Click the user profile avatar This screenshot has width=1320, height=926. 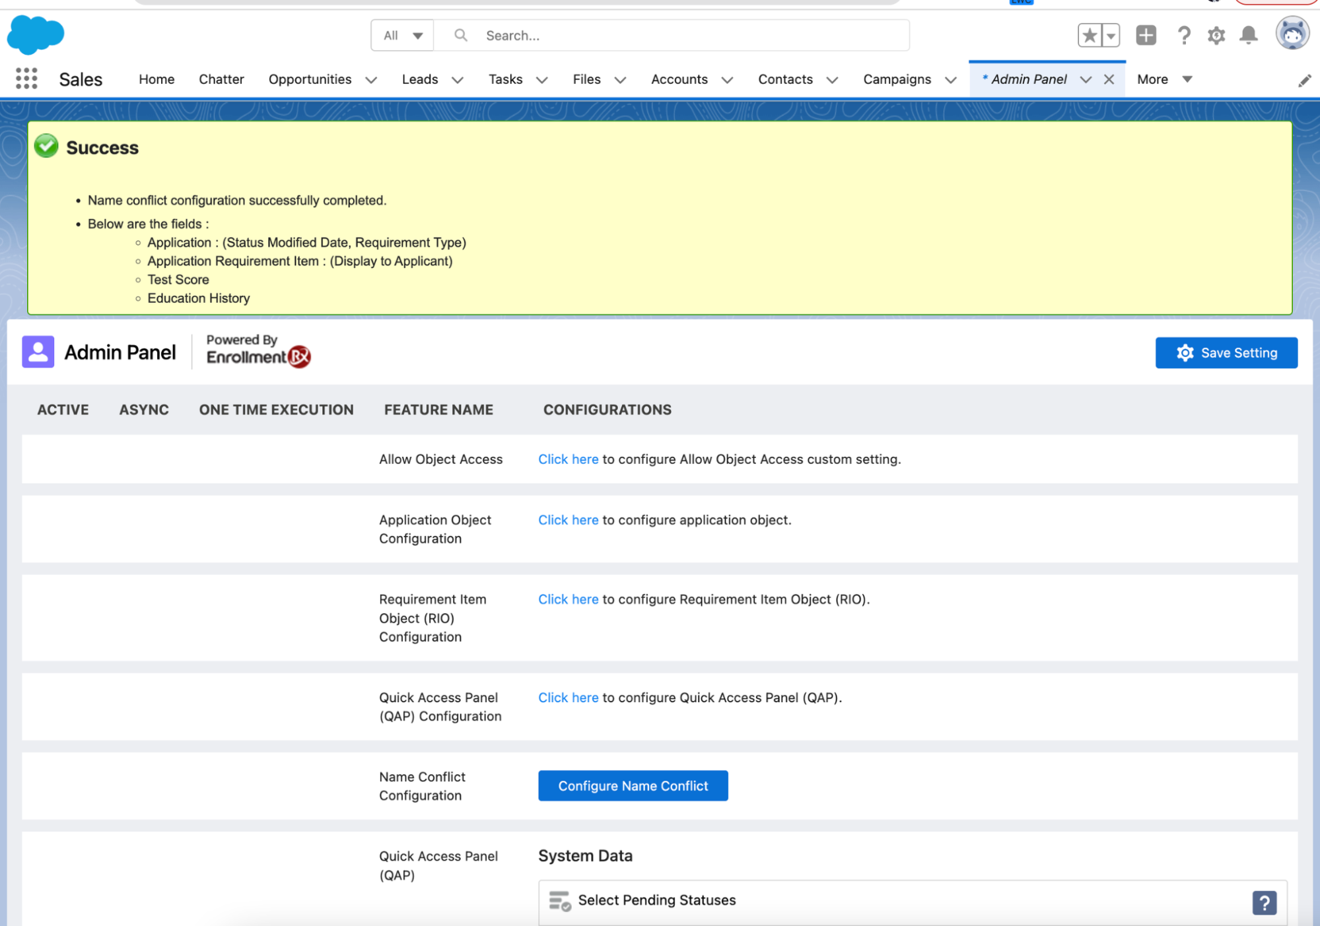pos(1292,34)
